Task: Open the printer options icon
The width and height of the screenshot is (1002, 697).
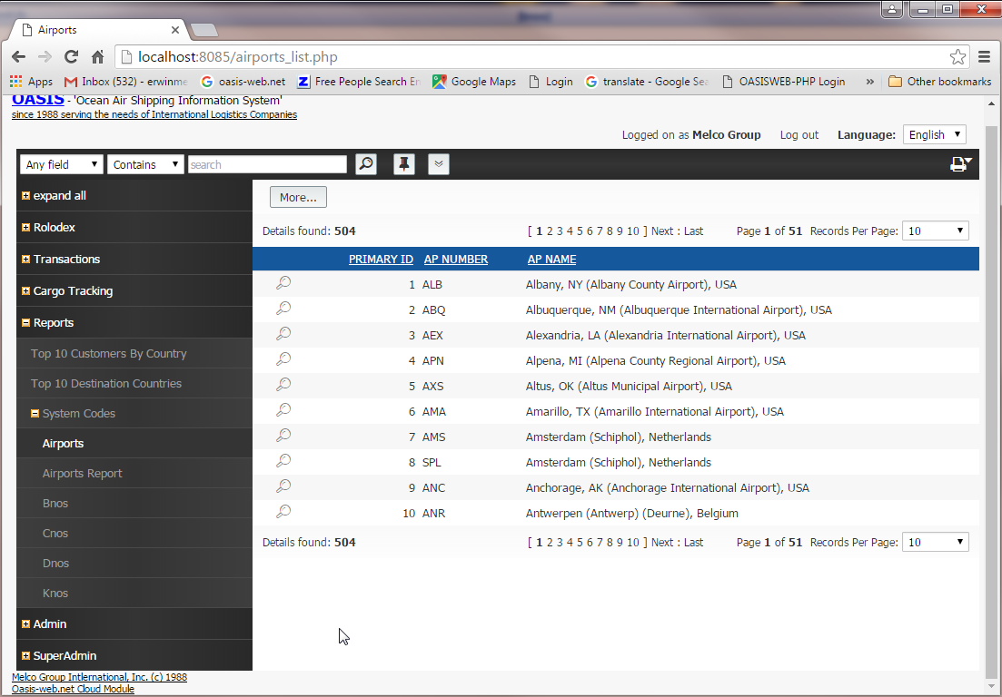Action: point(960,164)
